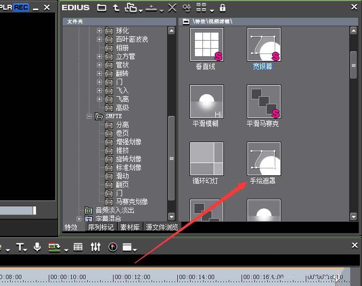
Task: Click the folder icon in EDIUS toolbar
Action: [x=102, y=7]
